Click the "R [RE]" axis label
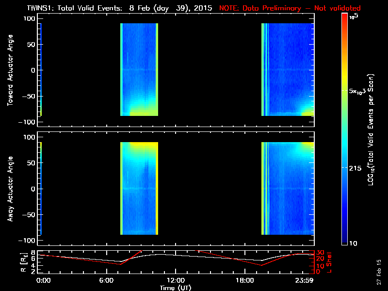The height and width of the screenshot is (291, 388). click(23, 262)
